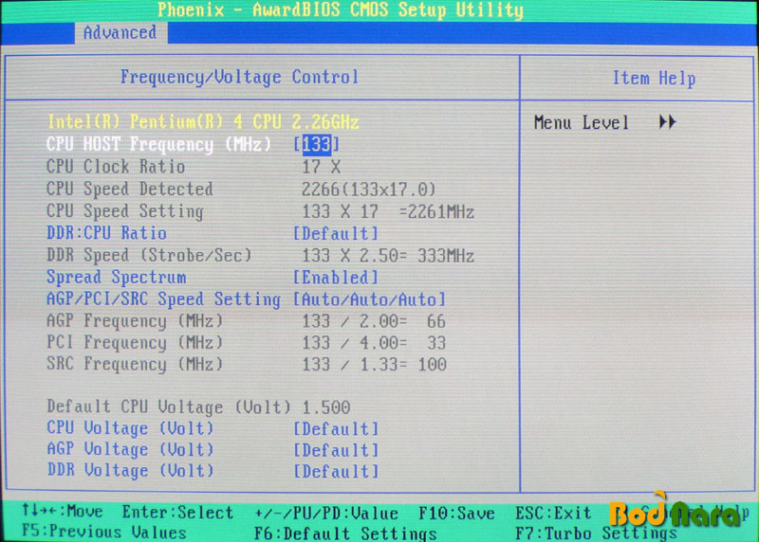Open the CPU Voltage Default option
This screenshot has height=542, width=759.
pyautogui.click(x=336, y=429)
